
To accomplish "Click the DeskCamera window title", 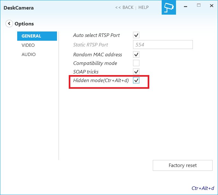I will pyautogui.click(x=18, y=8).
